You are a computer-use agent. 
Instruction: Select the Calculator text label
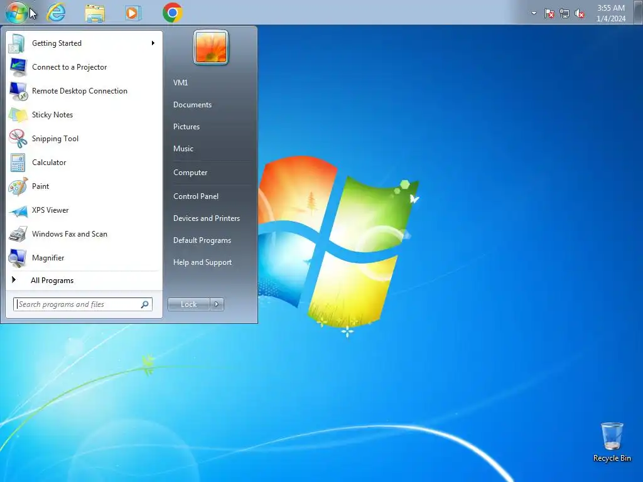tap(49, 163)
